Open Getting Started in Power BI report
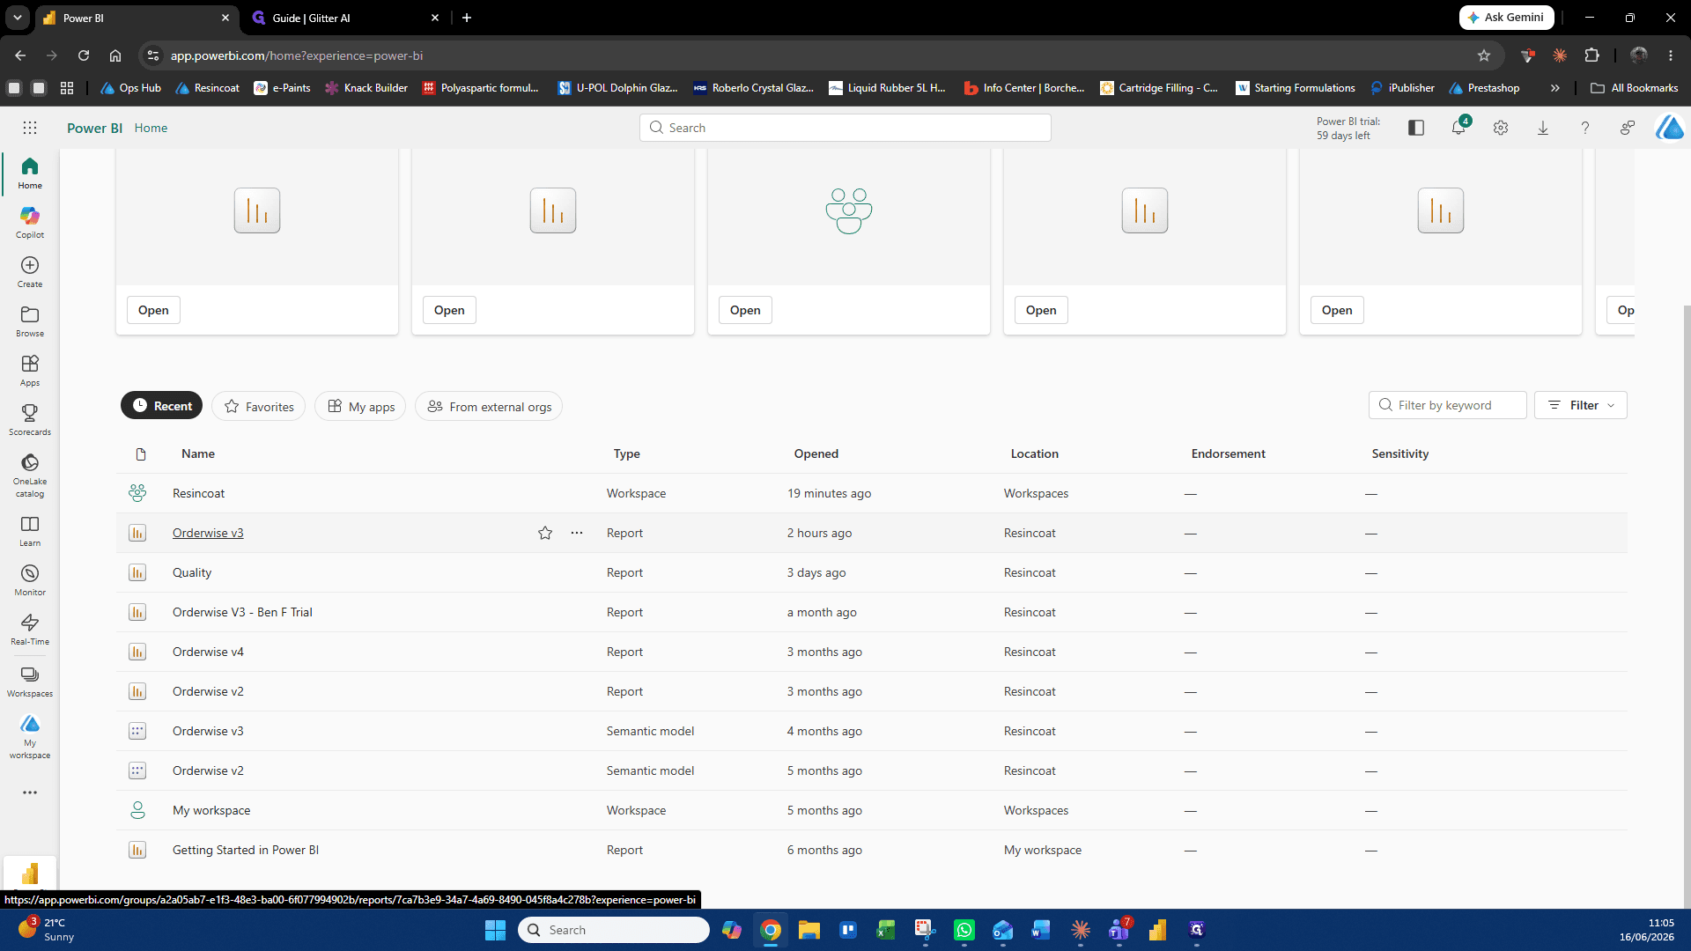1691x951 pixels. click(x=246, y=850)
